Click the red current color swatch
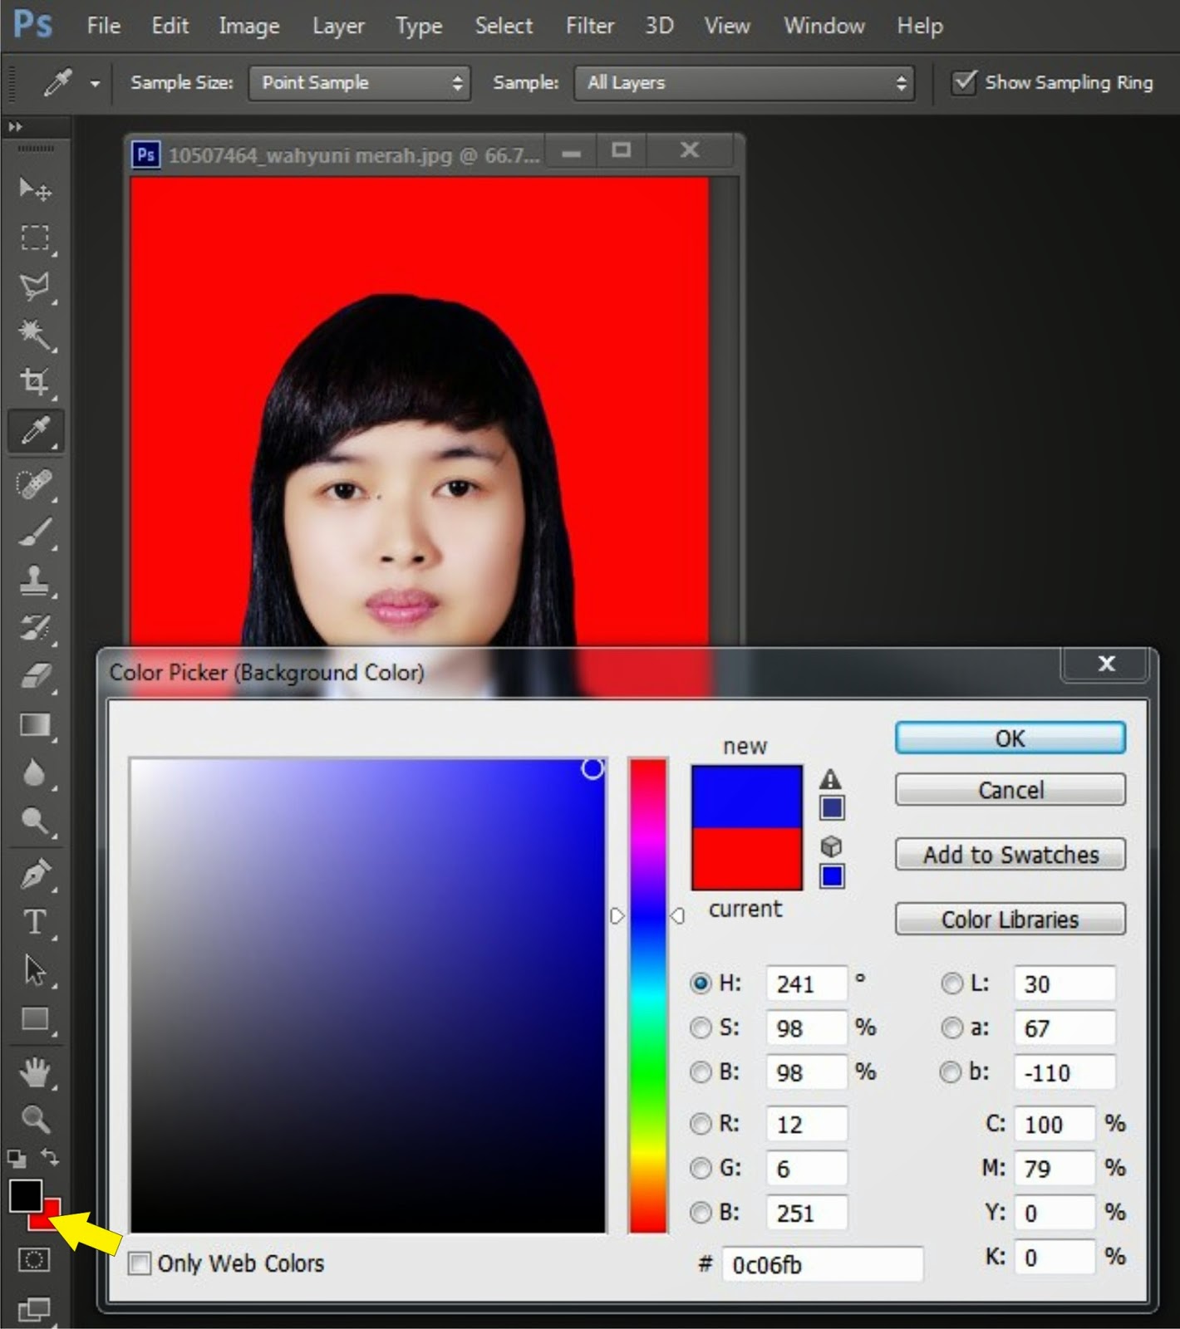 pyautogui.click(x=747, y=858)
